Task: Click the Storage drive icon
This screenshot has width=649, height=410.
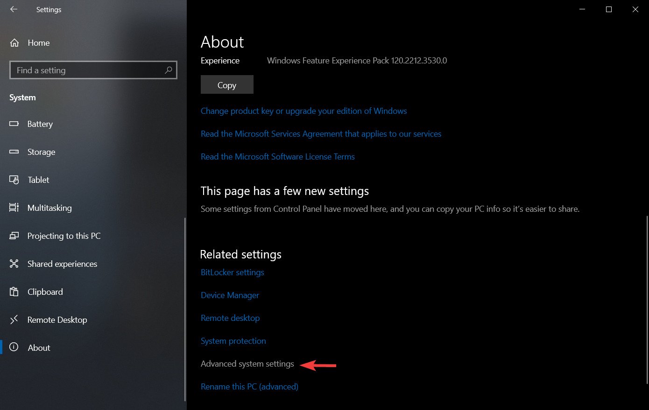Action: point(14,152)
